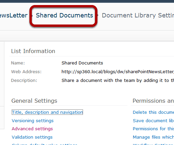Click the Web Address label

(x=26, y=72)
